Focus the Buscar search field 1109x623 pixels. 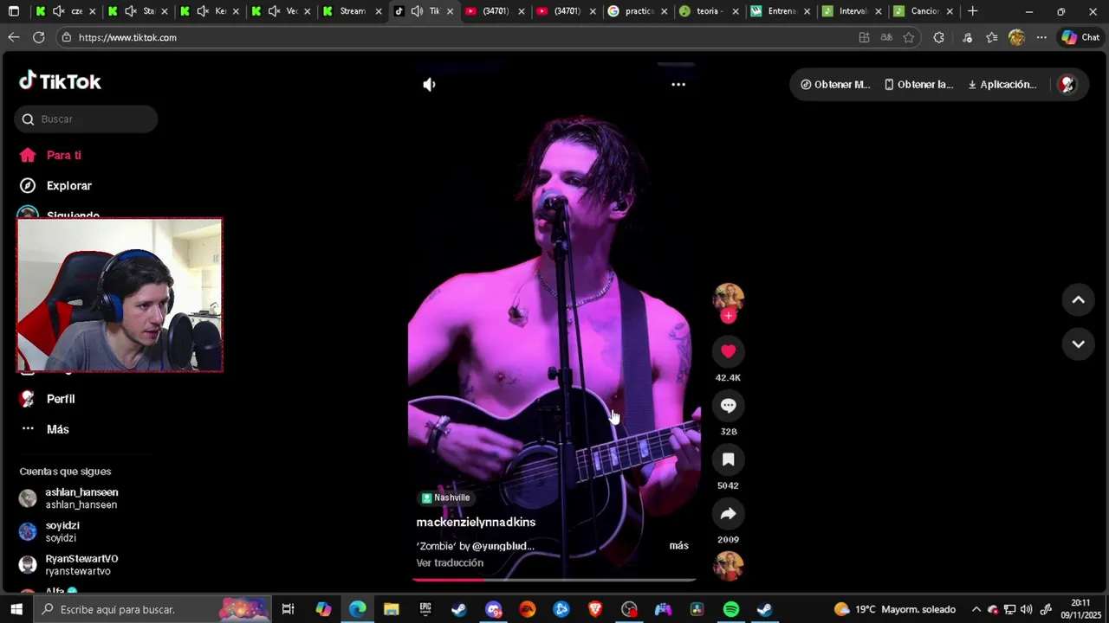coord(86,119)
